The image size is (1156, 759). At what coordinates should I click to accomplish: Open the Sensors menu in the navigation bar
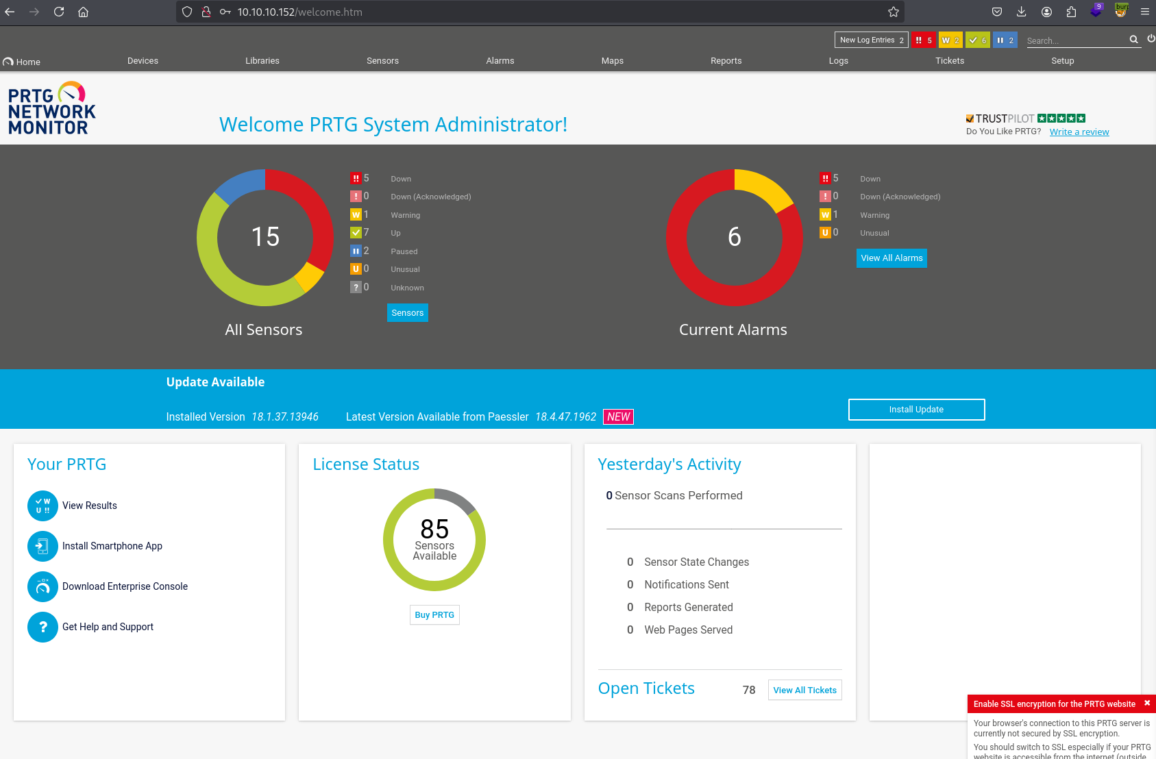click(382, 61)
